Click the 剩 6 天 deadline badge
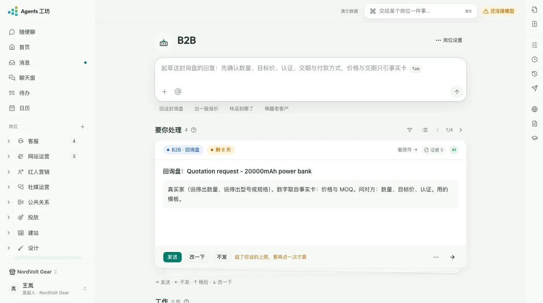Viewport: 543px width, 303px height. tap(221, 150)
